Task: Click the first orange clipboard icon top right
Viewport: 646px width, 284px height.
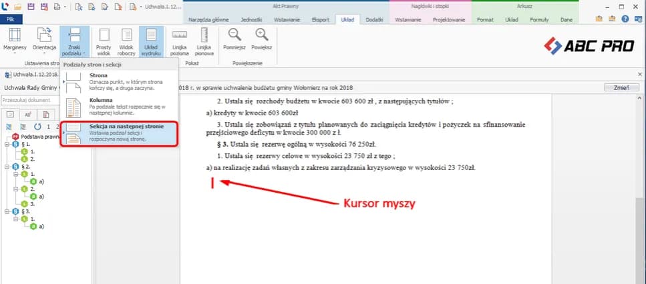Action: tap(599, 19)
